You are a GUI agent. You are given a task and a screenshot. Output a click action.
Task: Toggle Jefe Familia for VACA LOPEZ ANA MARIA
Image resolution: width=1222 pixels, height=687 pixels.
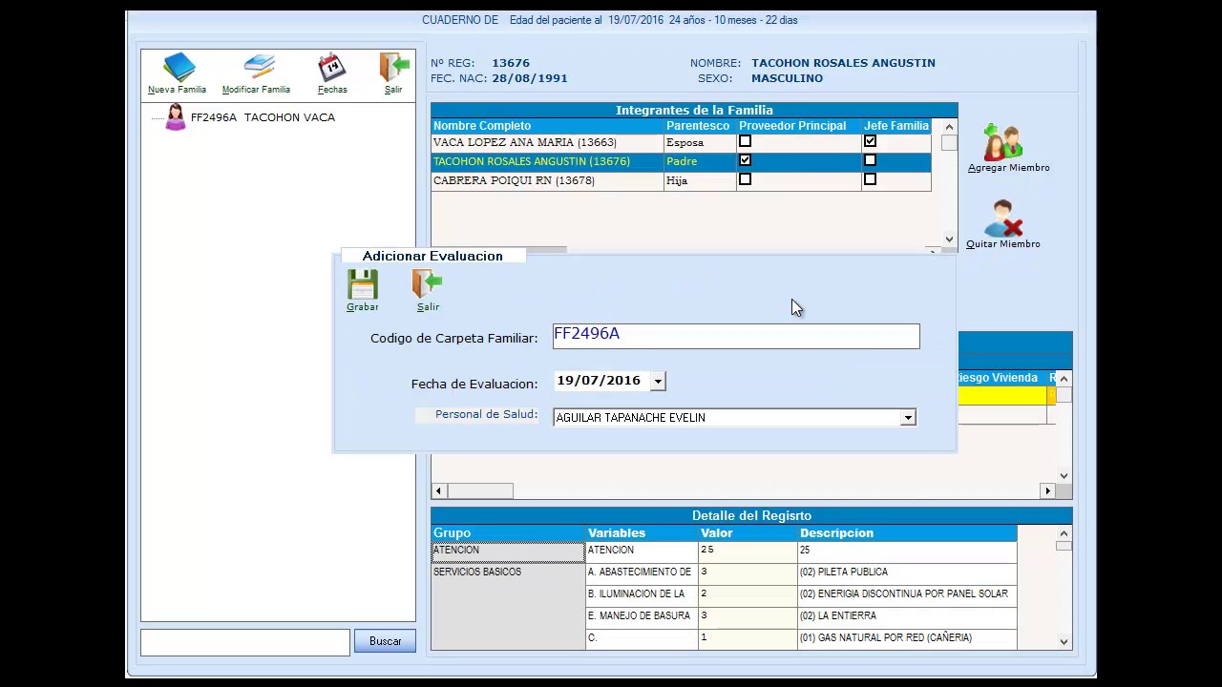tap(870, 141)
